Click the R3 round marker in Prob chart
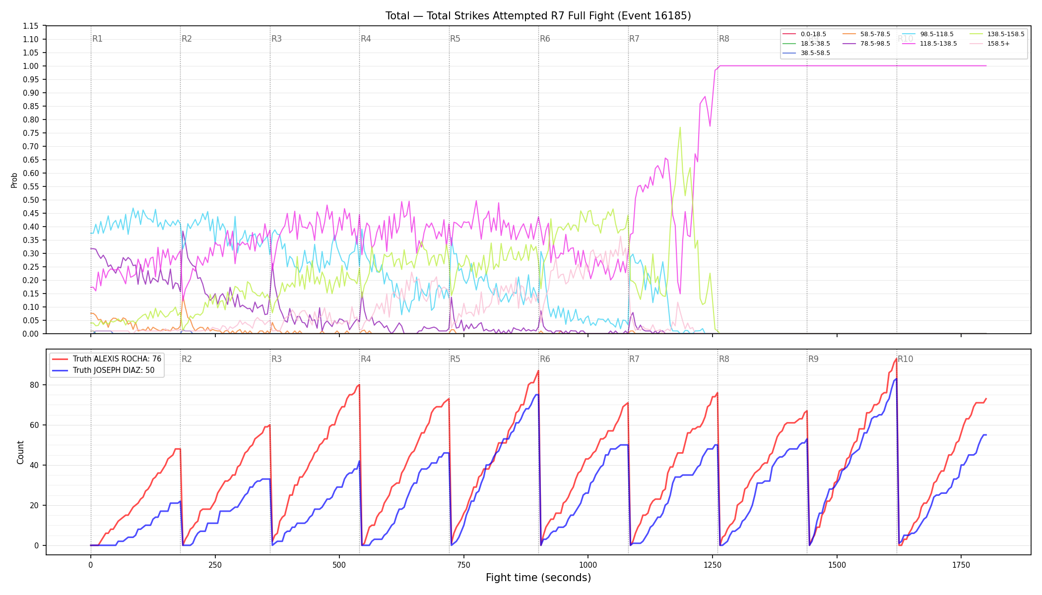Viewport: 1042px width, 595px height. click(276, 39)
